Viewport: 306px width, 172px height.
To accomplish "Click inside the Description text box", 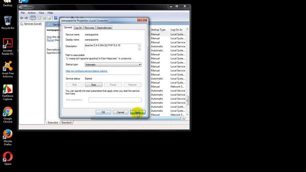I will [x=111, y=47].
